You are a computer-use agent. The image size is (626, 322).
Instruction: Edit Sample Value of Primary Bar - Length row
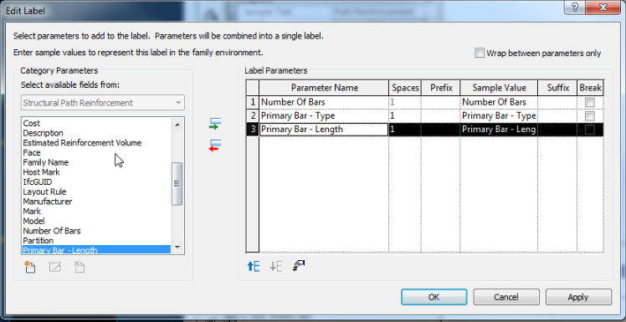pos(499,130)
